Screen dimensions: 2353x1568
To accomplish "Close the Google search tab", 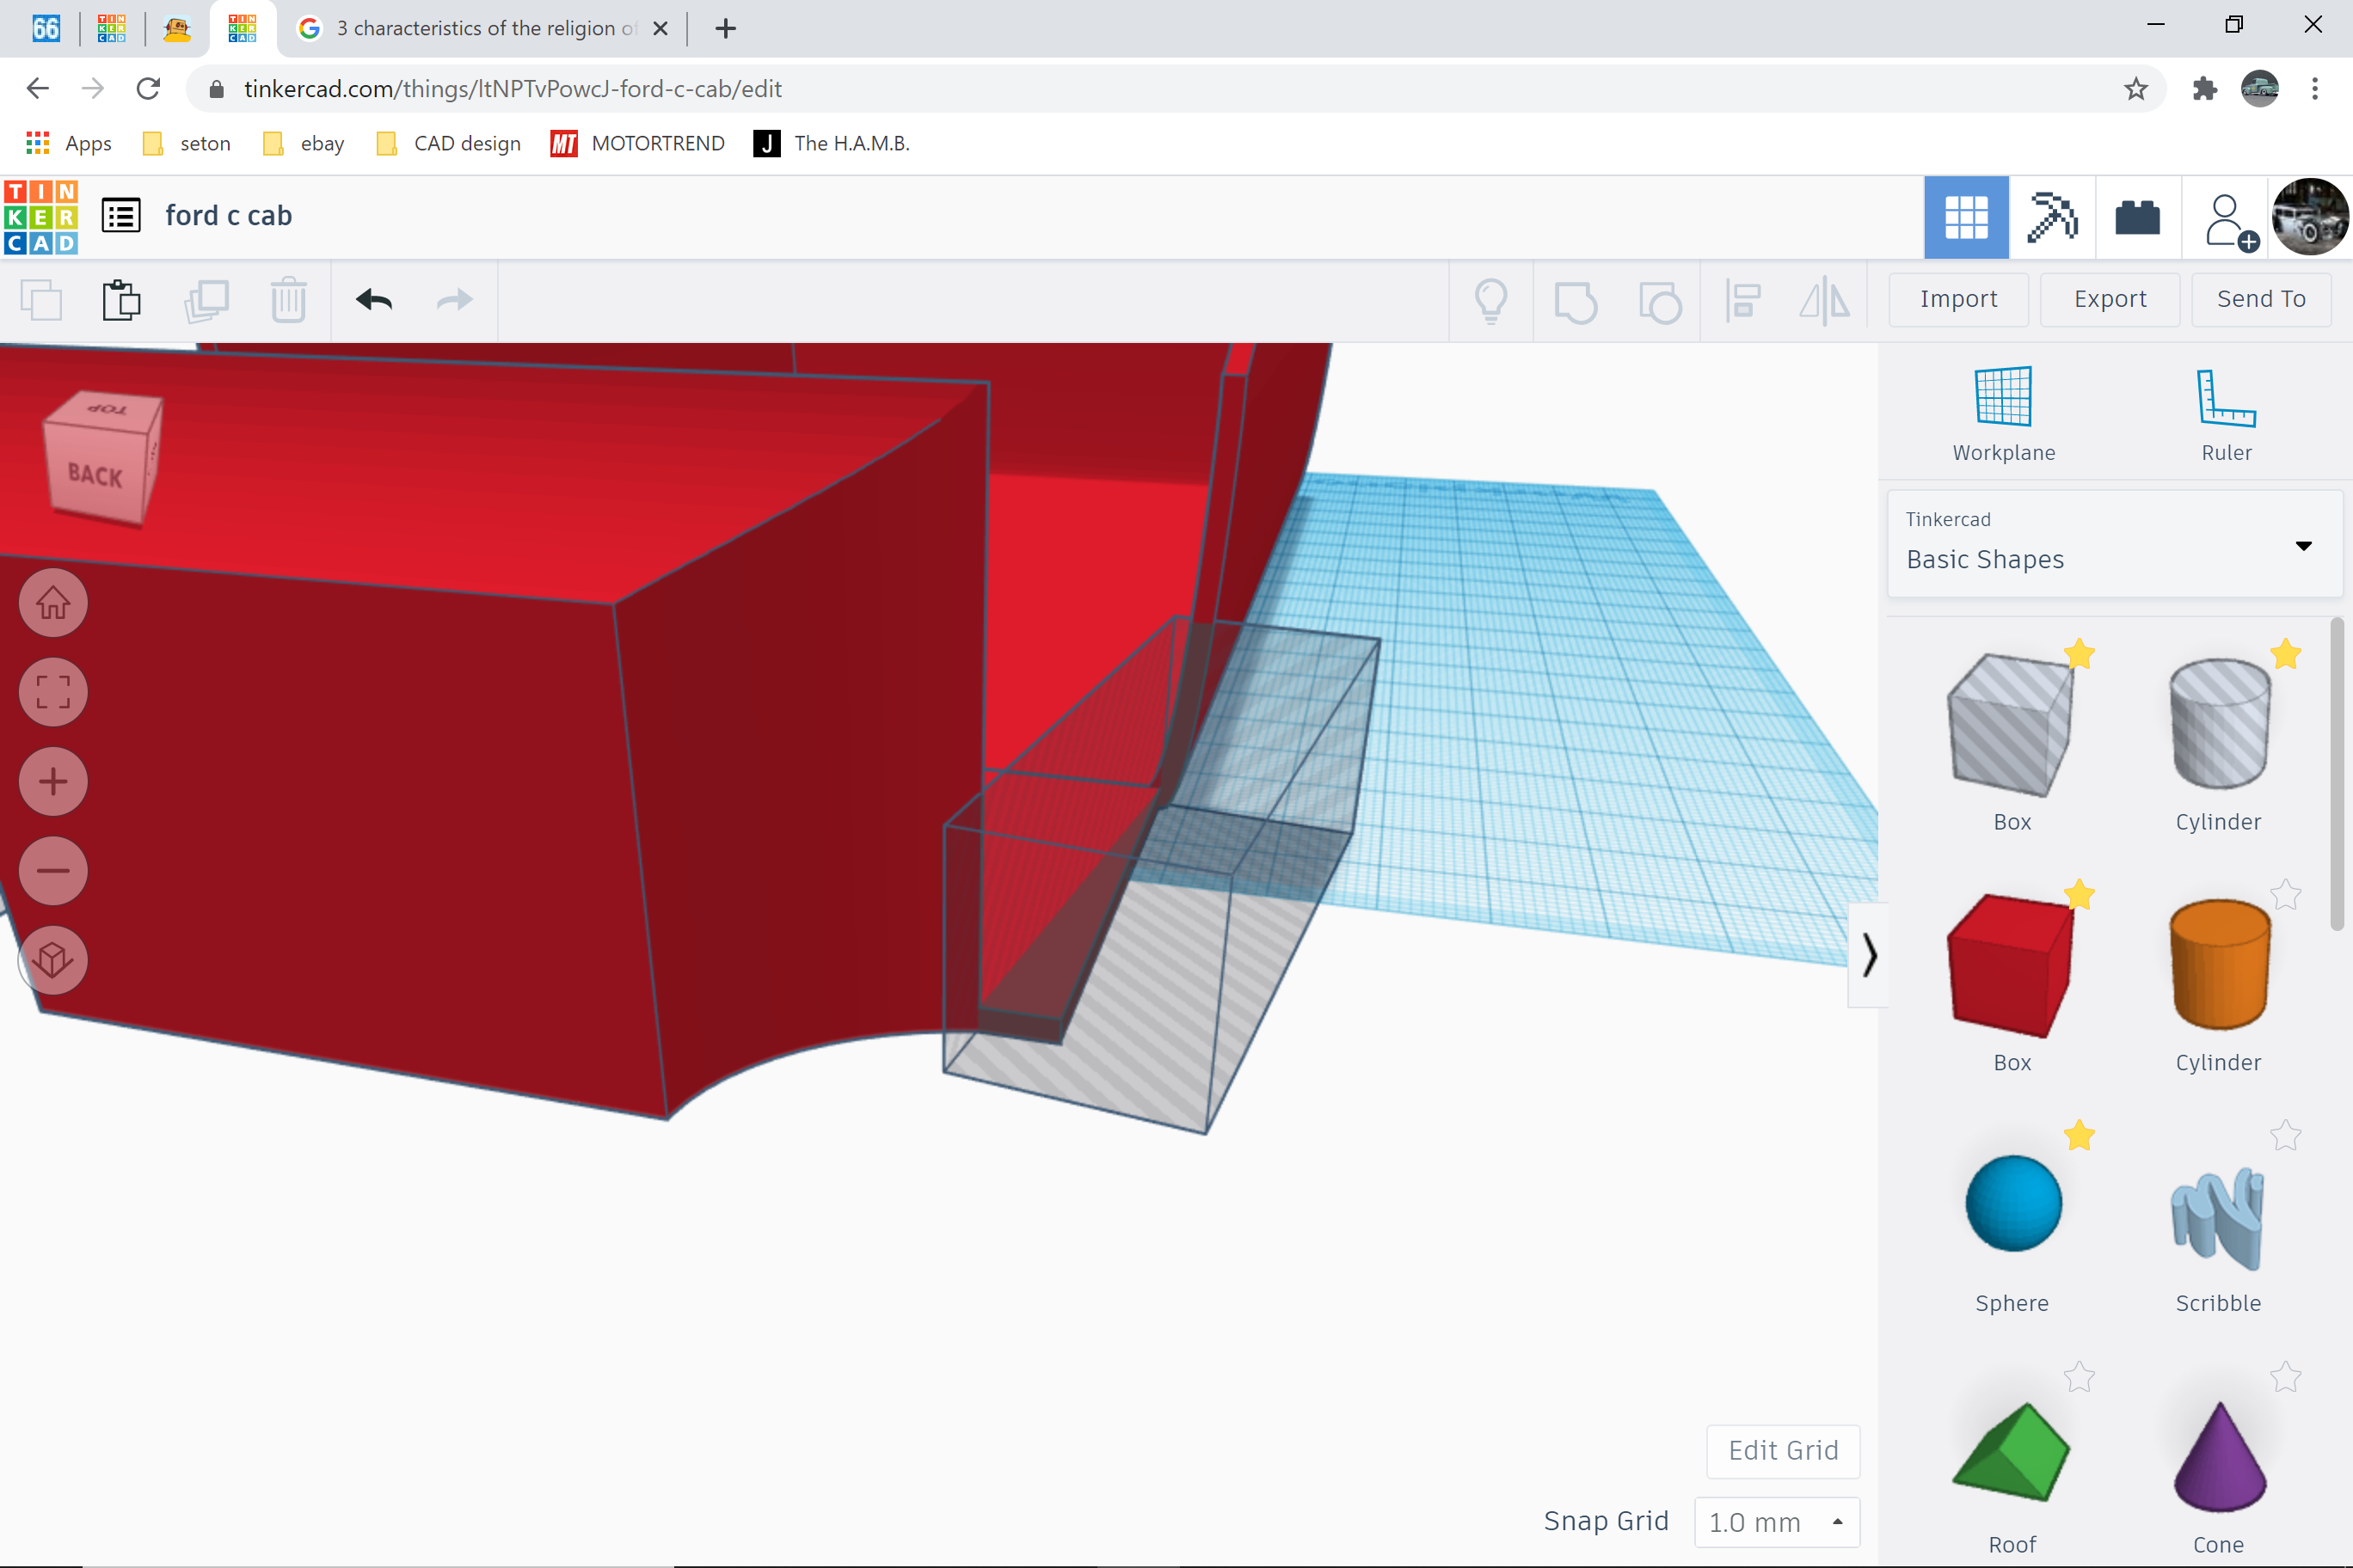I will click(x=660, y=28).
